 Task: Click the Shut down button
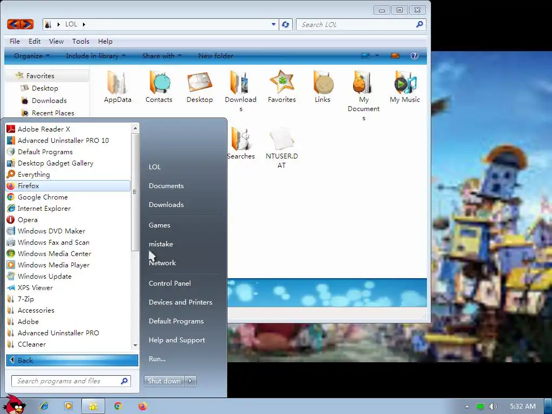pyautogui.click(x=164, y=381)
